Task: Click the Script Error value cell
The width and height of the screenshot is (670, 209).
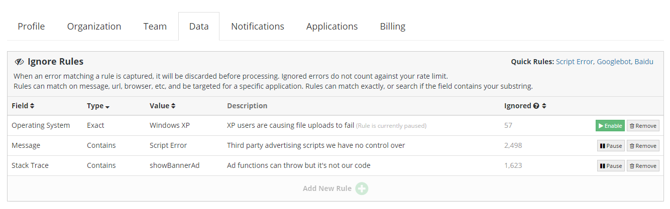Action: pyautogui.click(x=168, y=145)
